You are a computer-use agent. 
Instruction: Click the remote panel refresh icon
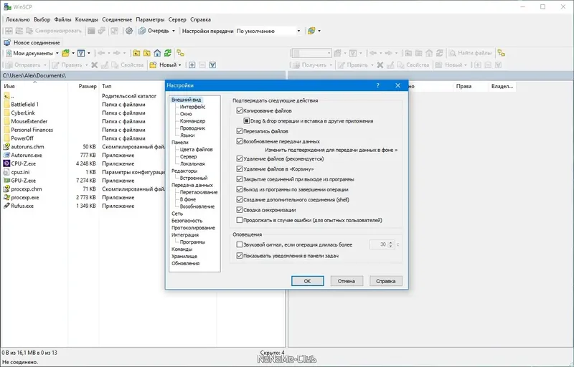click(440, 53)
